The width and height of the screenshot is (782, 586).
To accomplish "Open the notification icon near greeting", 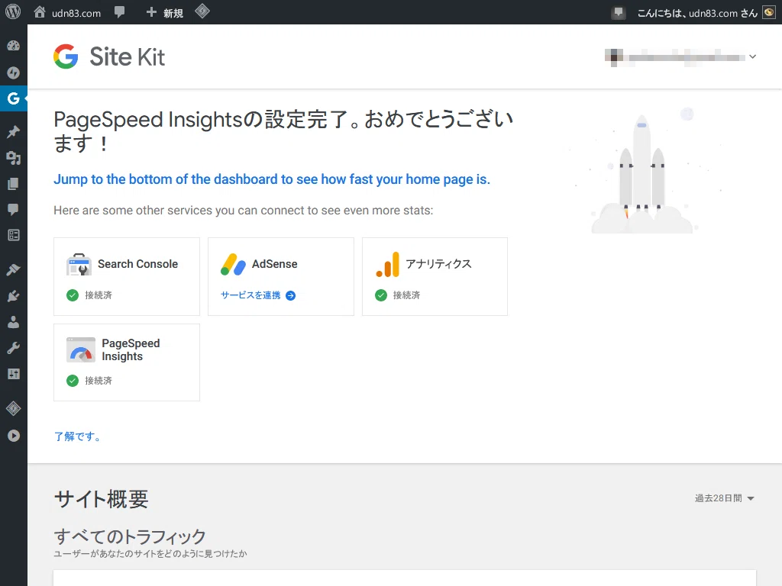I will click(x=619, y=12).
